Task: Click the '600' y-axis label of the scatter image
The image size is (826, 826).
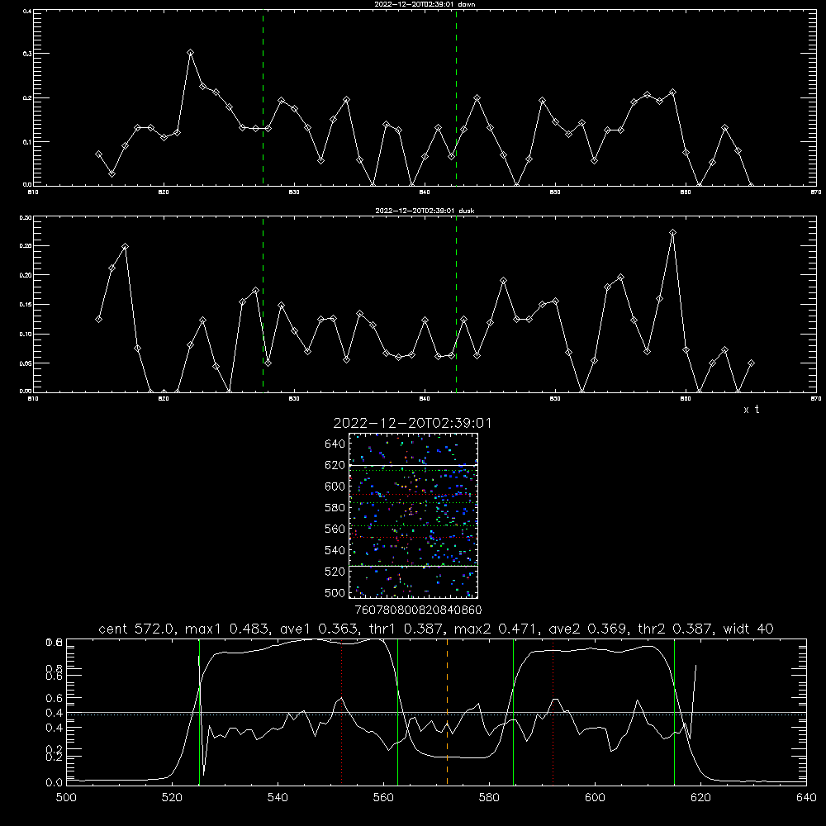Action: pyautogui.click(x=335, y=487)
